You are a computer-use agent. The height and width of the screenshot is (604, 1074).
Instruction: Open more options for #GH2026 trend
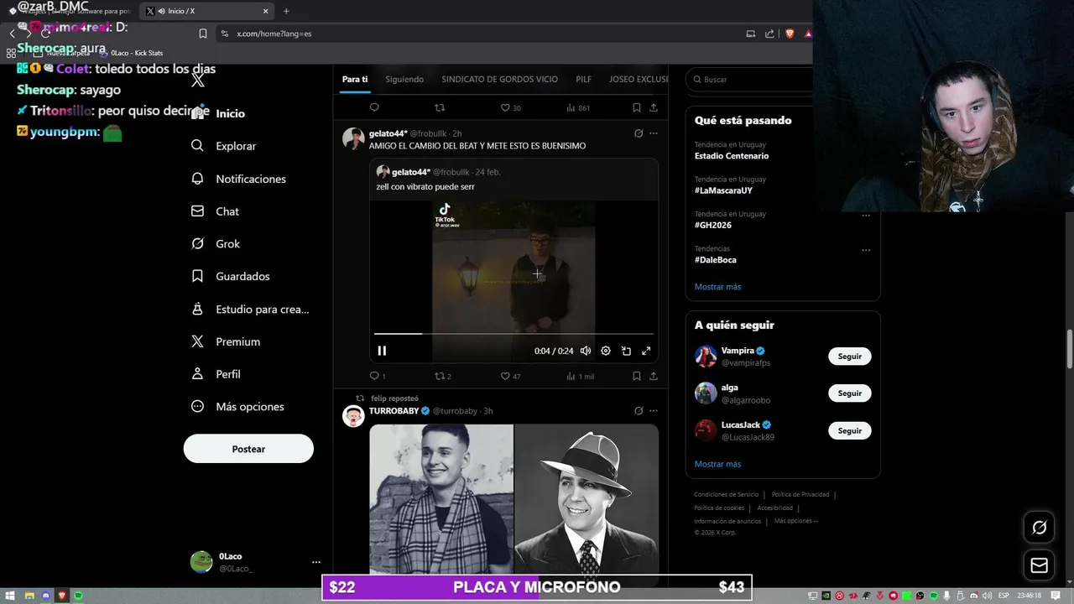pos(866,216)
